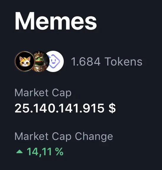The image size is (162, 170).
Task: Click the green percent symbol
Action: (59, 151)
